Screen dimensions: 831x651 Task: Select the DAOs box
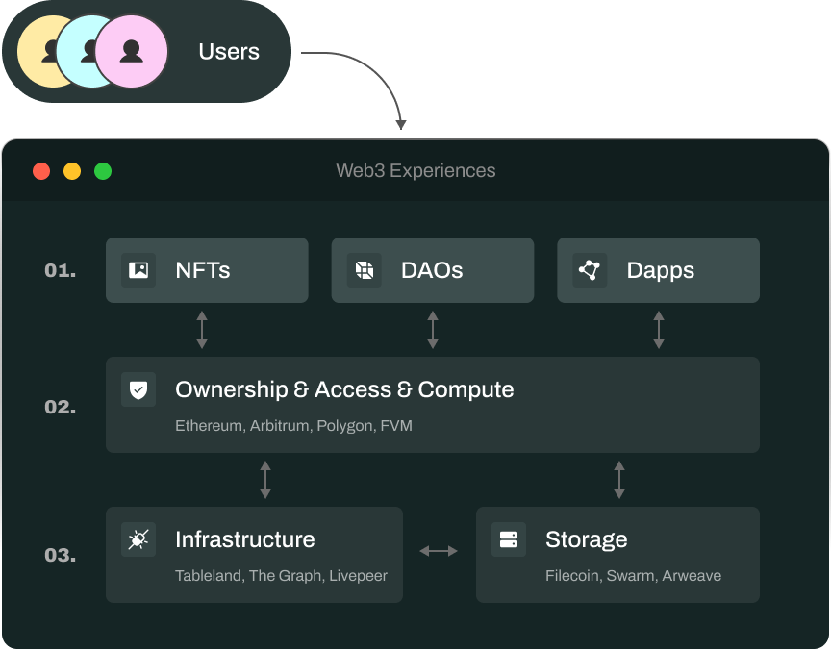tap(433, 270)
